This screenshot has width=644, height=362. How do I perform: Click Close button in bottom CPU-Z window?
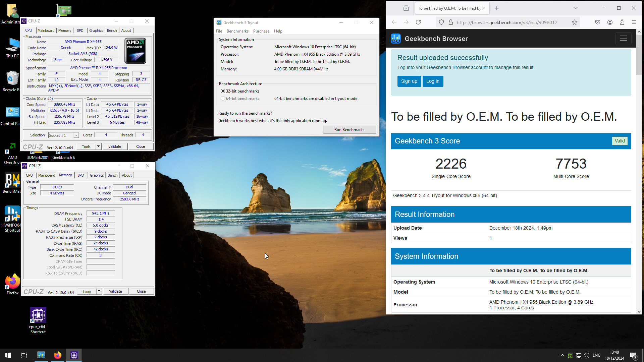coord(141,291)
